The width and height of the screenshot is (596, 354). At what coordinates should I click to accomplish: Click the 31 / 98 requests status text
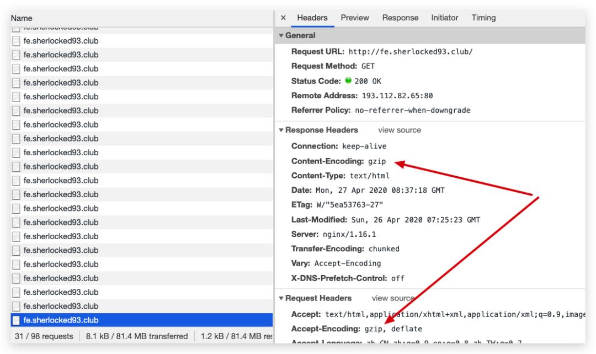44,336
